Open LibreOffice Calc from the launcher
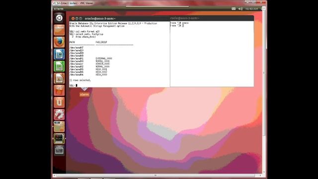 click(59, 66)
